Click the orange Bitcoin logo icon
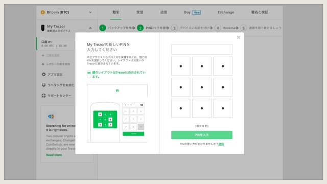327x184 pixels. pyautogui.click(x=42, y=12)
